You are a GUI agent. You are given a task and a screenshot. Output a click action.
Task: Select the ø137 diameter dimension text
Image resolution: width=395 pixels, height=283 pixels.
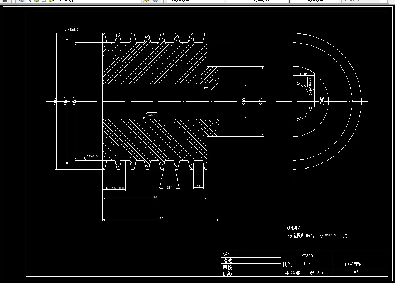pos(65,101)
